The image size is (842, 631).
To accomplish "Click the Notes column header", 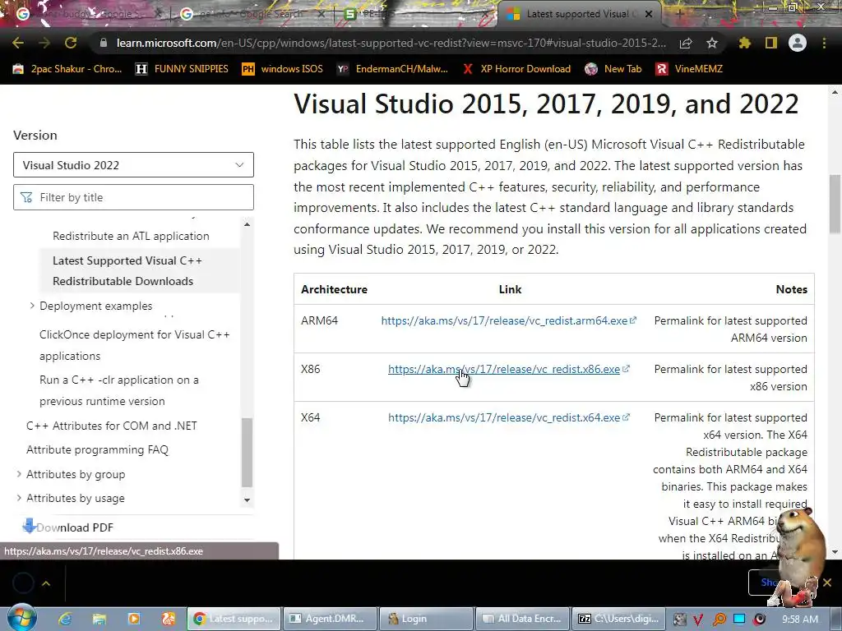I will [792, 289].
